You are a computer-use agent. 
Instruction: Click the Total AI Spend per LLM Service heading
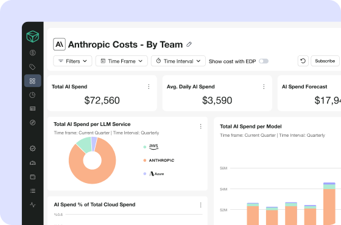(92, 124)
